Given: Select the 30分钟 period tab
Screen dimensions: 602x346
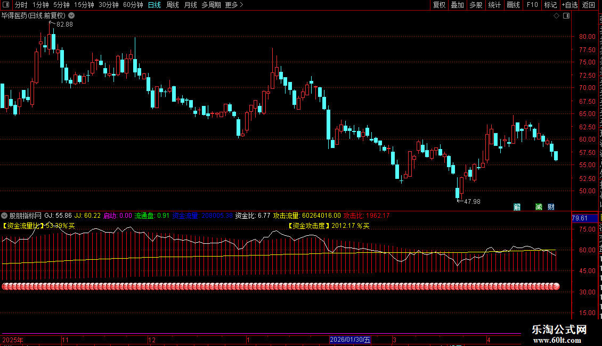Looking at the screenshot, I should [108, 5].
